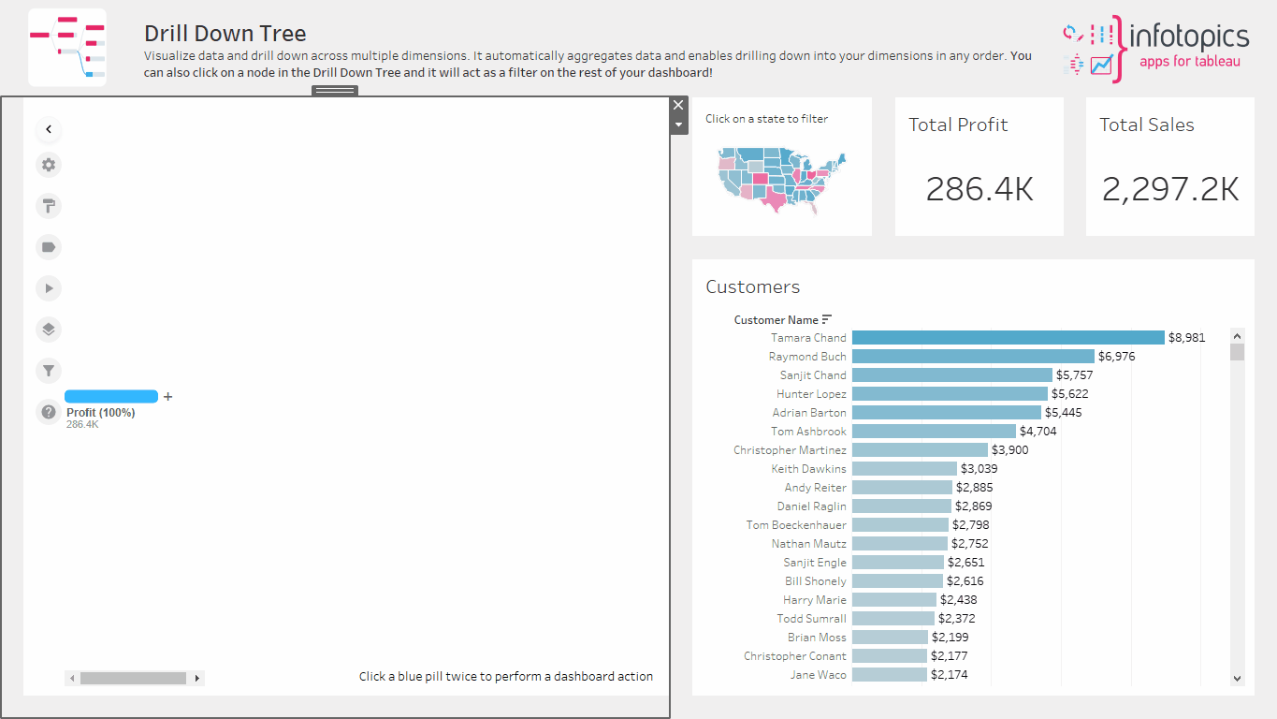Toggle Colorado on the state map filter
This screenshot has width=1277, height=719.
coord(761,178)
